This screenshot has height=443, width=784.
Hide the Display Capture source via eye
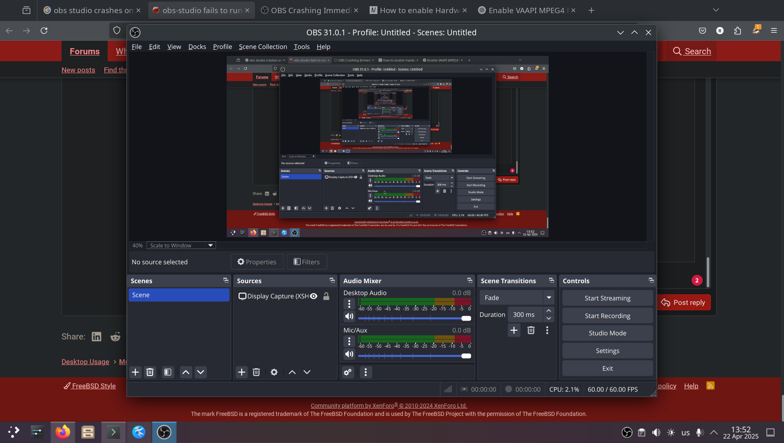(x=314, y=296)
